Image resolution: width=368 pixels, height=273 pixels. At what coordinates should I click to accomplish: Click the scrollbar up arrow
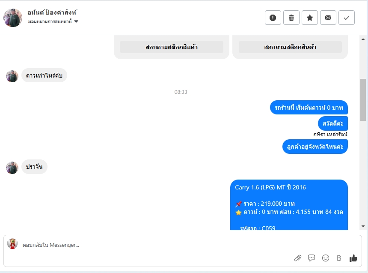coord(363,39)
